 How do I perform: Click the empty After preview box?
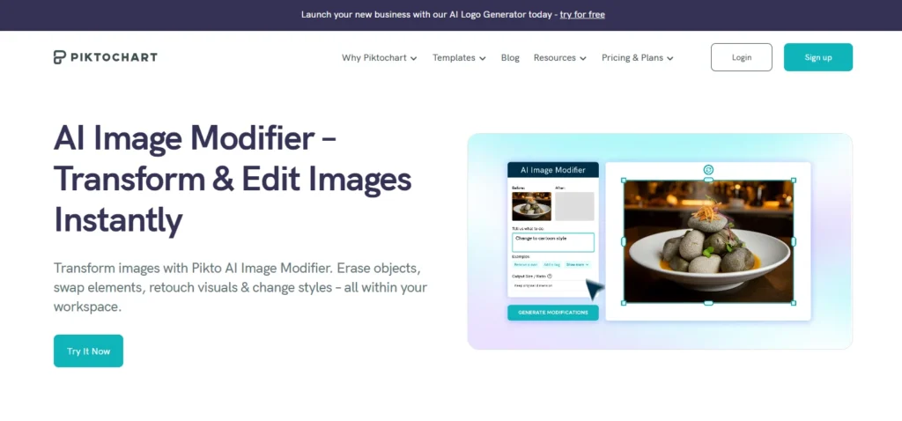(574, 206)
